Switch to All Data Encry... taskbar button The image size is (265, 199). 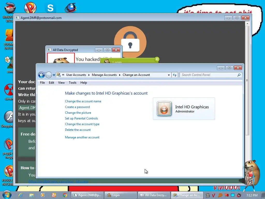point(154,195)
